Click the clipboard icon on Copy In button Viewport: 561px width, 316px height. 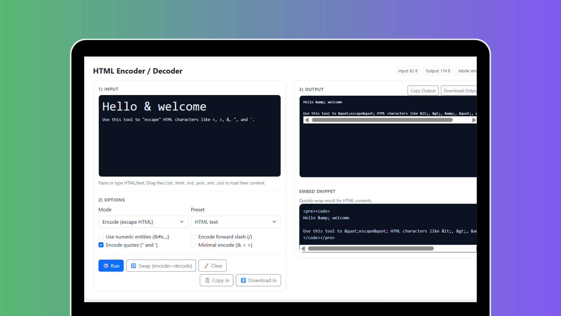(x=207, y=280)
